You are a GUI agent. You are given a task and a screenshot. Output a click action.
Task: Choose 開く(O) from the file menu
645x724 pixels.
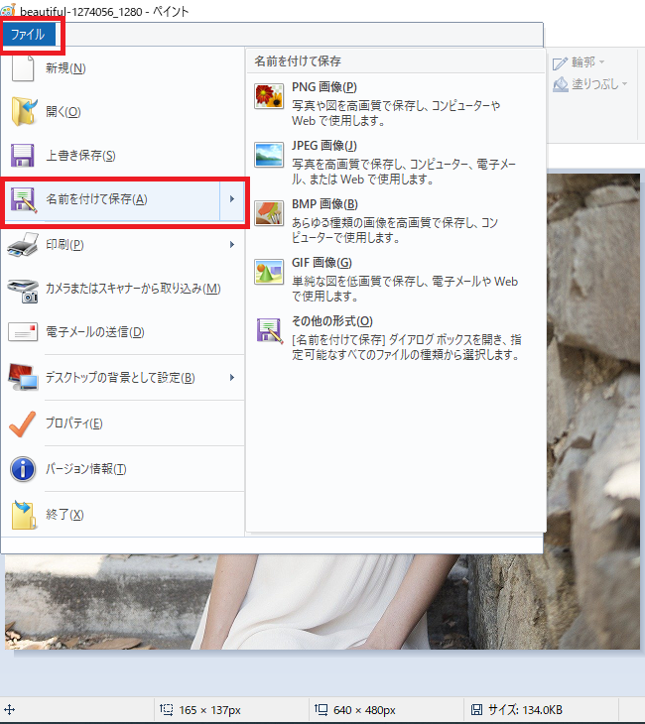tap(123, 112)
